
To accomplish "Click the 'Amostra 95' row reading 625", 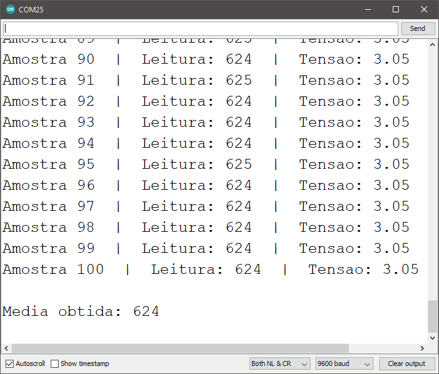I will tap(206, 164).
